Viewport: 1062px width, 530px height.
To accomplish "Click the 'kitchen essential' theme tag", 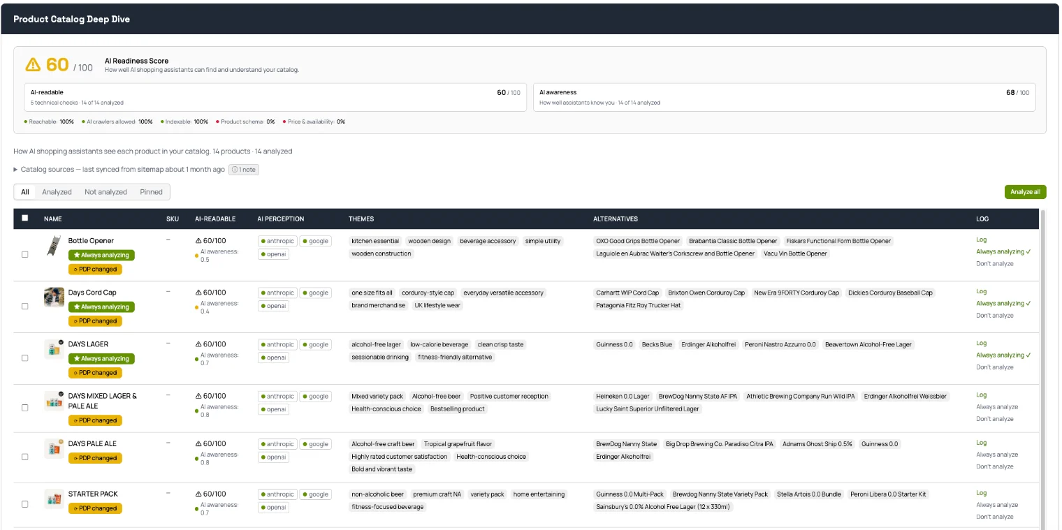I will (376, 241).
